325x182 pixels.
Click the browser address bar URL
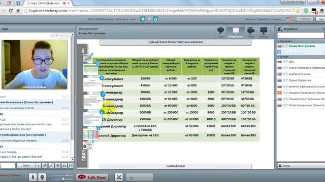(x=159, y=11)
